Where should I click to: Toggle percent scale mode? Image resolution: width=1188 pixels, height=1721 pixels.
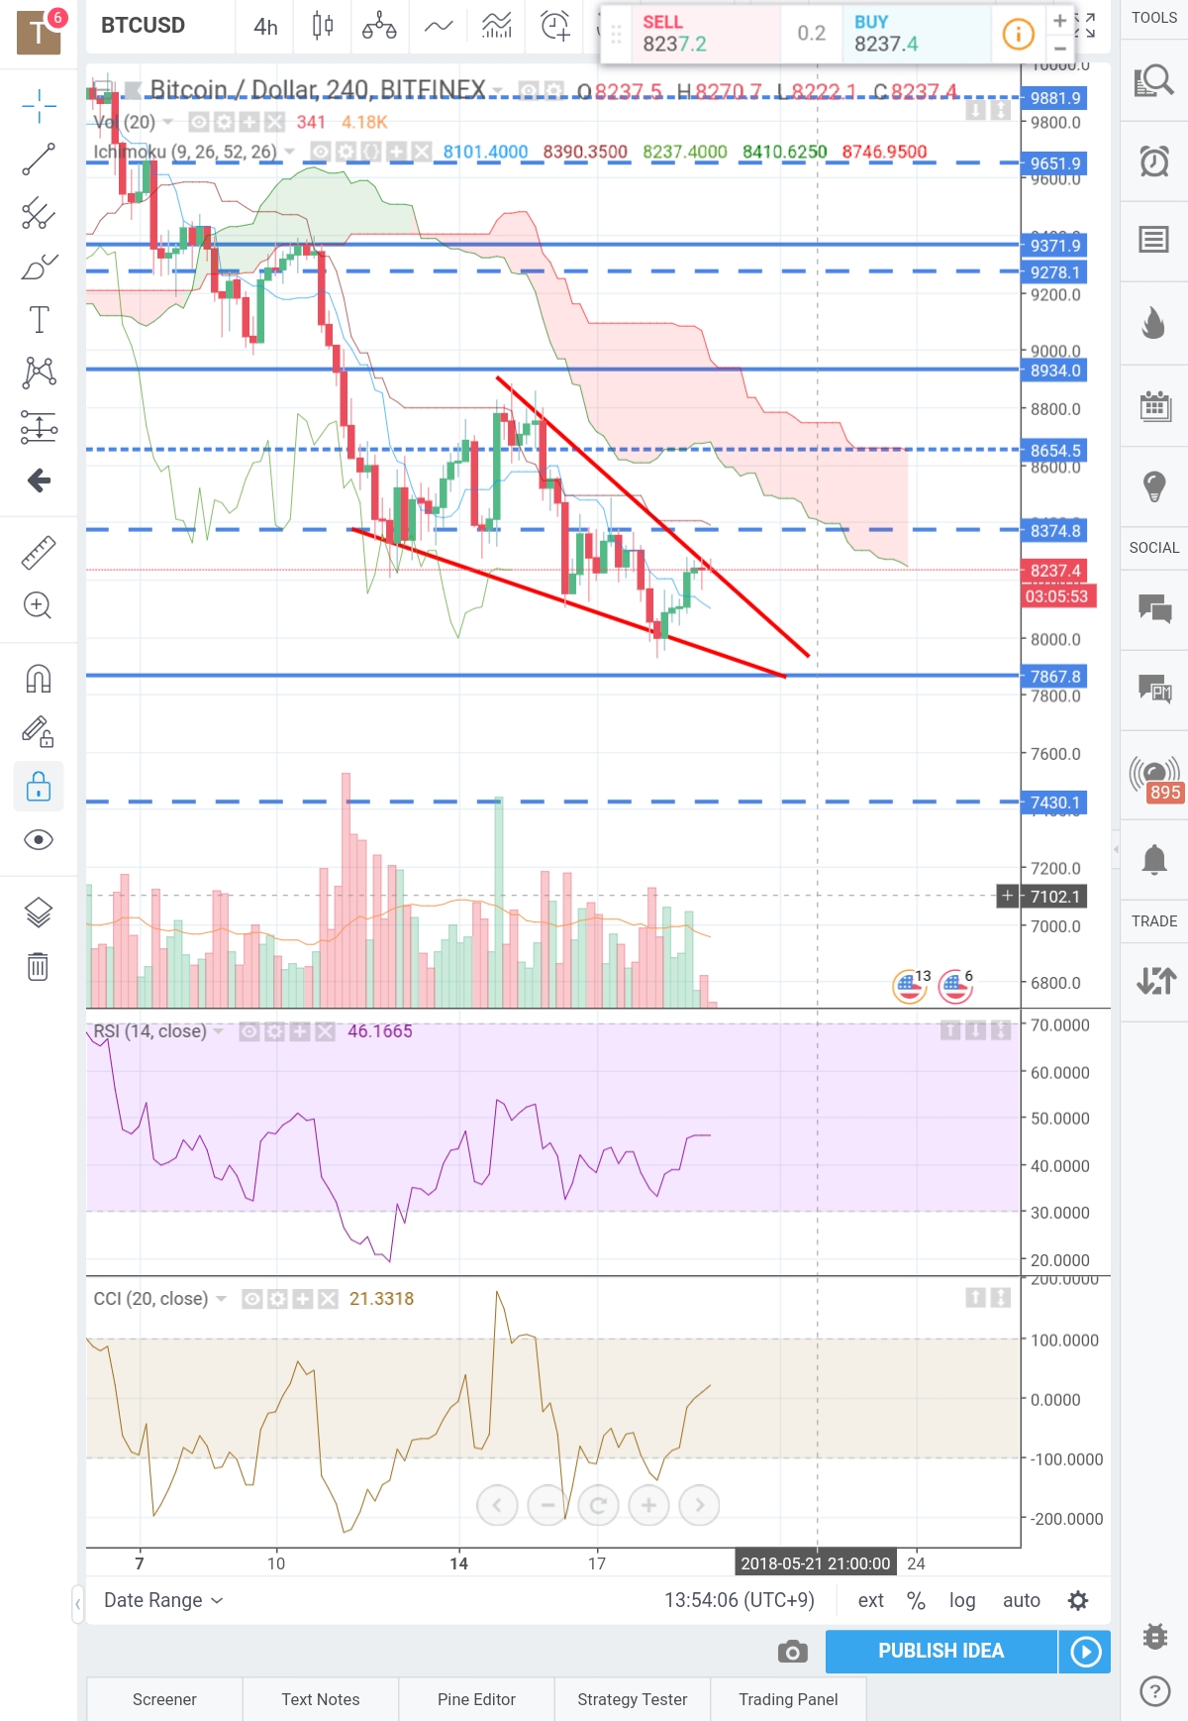[x=916, y=1600]
